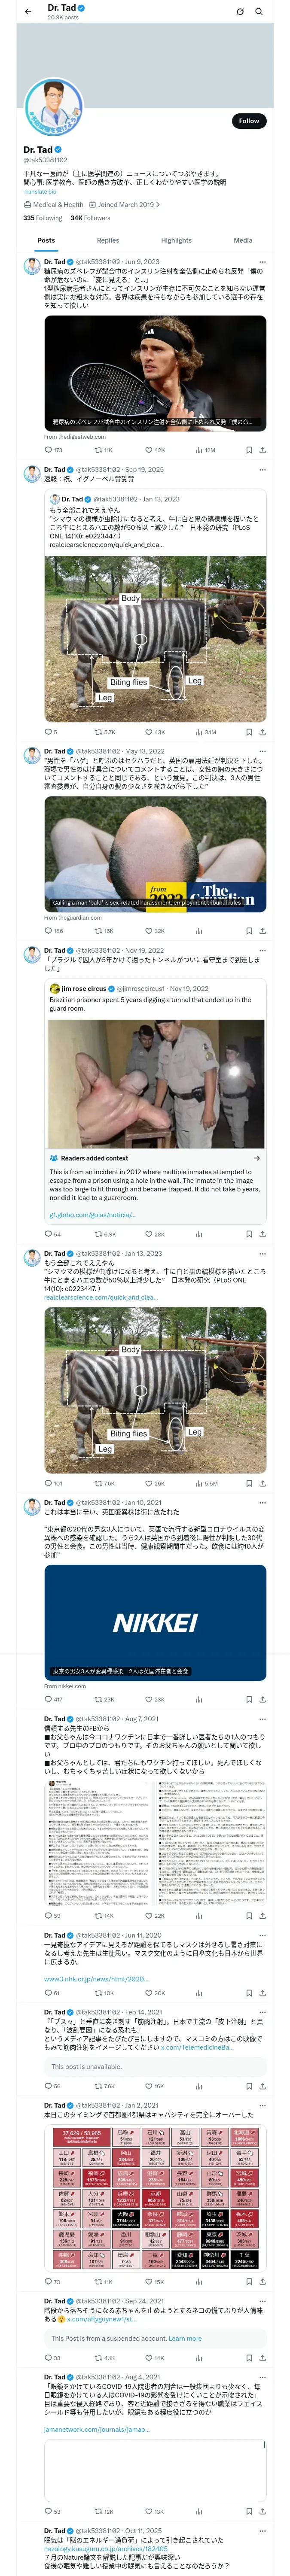Click the Translate bio link
The width and height of the screenshot is (290, 2576).
(x=40, y=191)
